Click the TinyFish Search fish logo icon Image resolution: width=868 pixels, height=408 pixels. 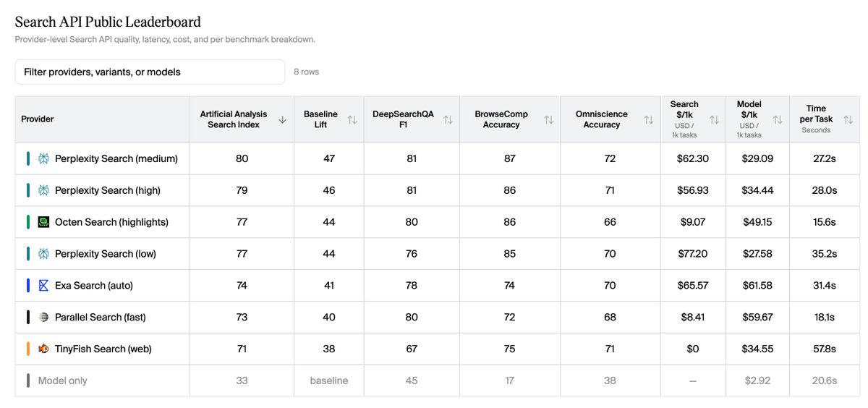[x=43, y=349]
